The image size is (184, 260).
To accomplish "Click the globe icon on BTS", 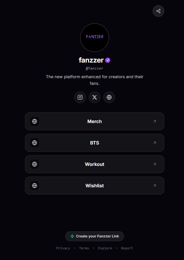I will click(x=35, y=143).
